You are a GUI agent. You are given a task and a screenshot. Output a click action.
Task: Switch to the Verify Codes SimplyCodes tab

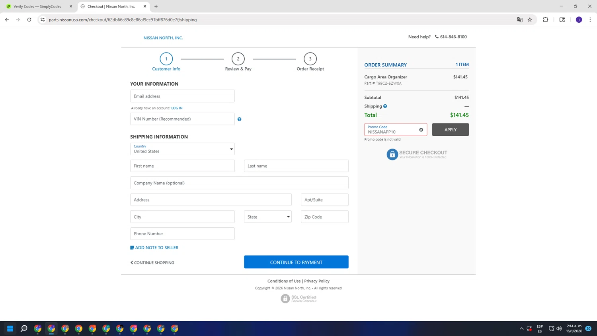[x=37, y=6]
